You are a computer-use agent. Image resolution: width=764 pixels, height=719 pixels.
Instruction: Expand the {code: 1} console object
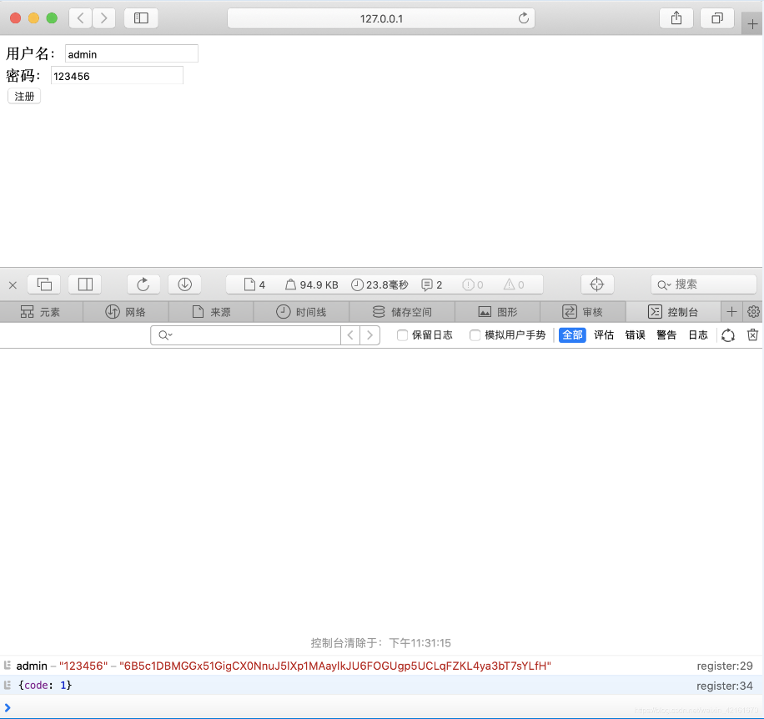[x=44, y=685]
